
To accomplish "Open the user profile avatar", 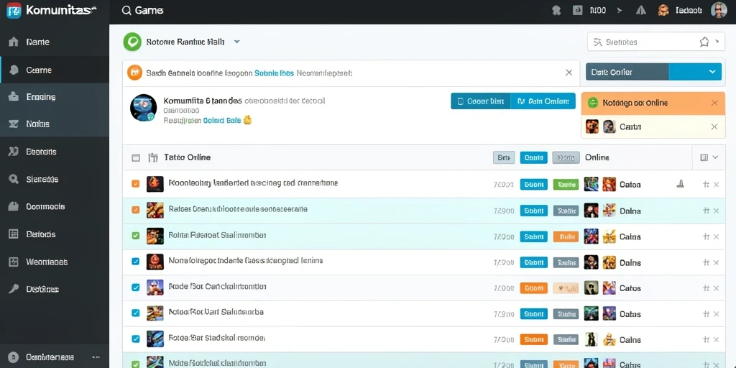I will (x=719, y=10).
